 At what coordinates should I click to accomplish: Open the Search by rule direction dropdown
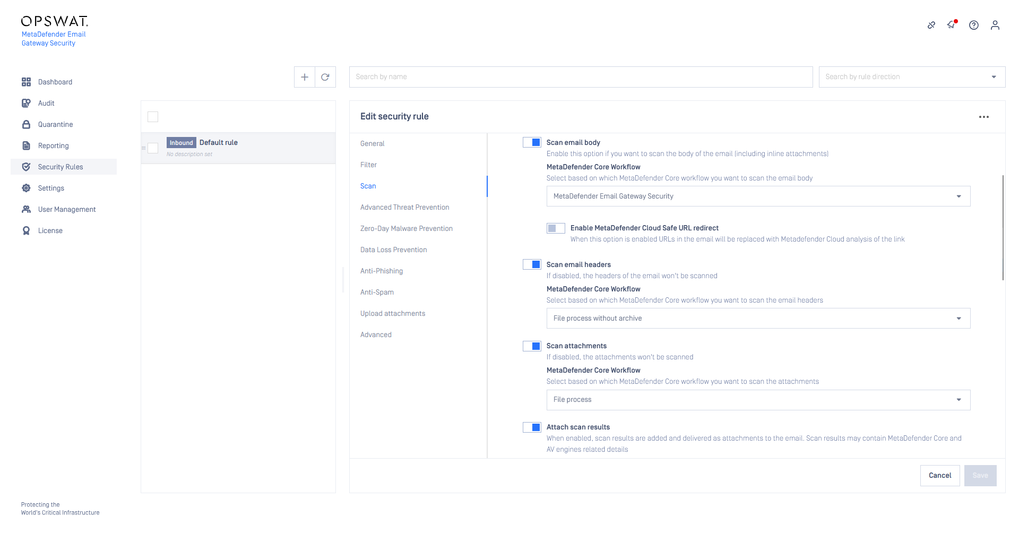(912, 77)
